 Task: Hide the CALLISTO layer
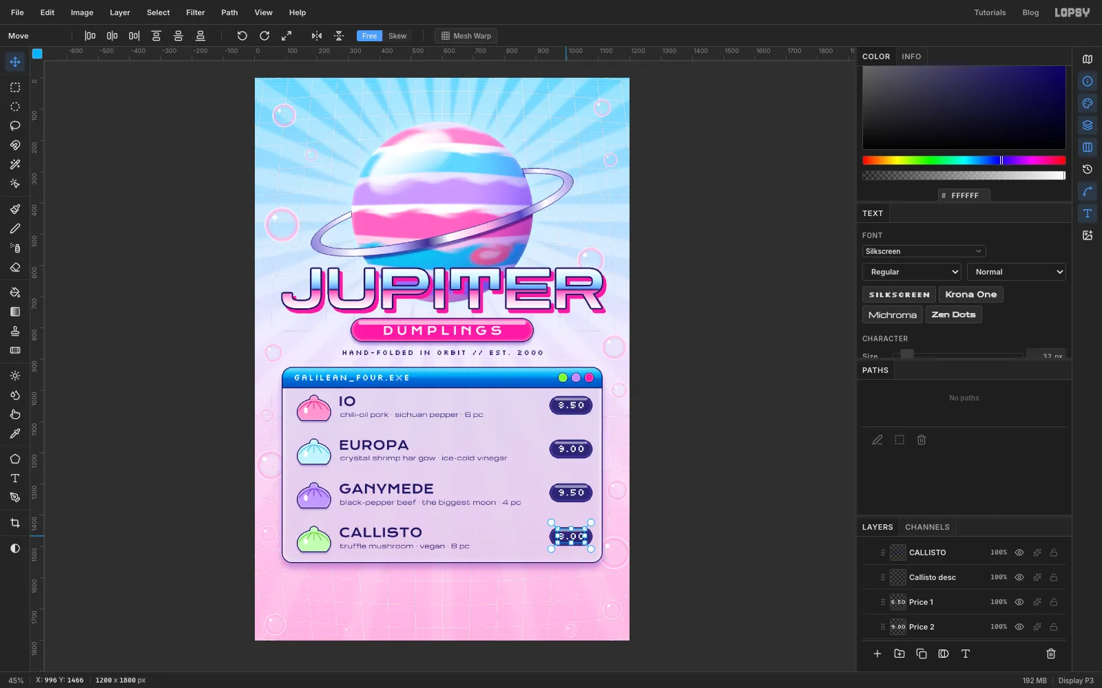(x=1019, y=552)
